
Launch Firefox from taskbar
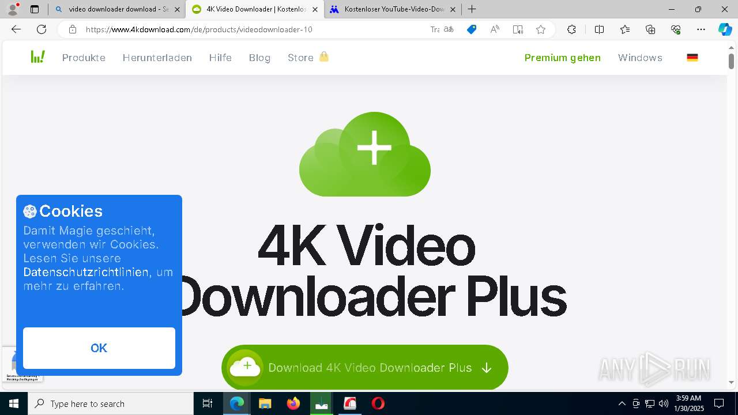tap(293, 403)
